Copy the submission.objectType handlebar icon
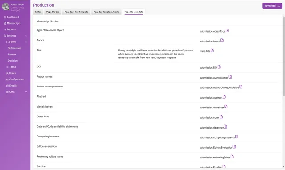Viewport: 285px width, 170px height. pyautogui.click(x=227, y=30)
